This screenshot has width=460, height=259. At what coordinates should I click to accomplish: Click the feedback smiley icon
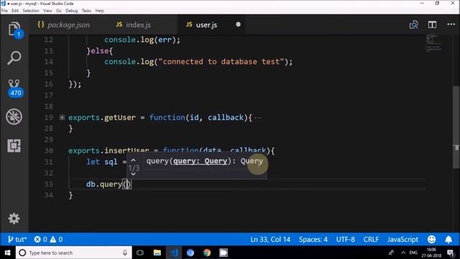[x=431, y=240]
